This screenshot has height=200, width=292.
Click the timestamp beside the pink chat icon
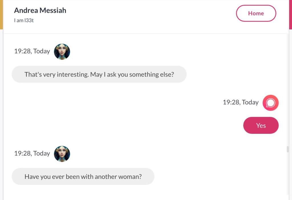(x=240, y=102)
